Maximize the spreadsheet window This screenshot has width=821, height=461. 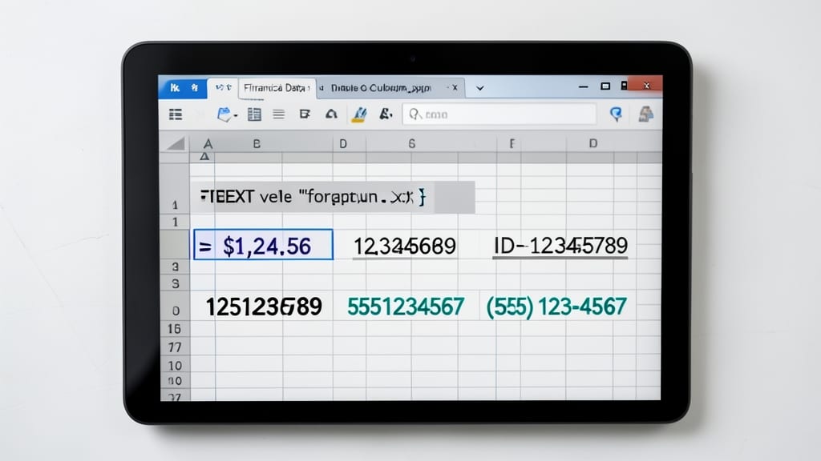point(605,86)
